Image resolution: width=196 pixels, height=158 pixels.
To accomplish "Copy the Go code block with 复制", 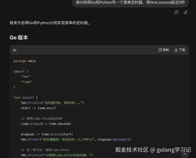I will tap(164, 50).
